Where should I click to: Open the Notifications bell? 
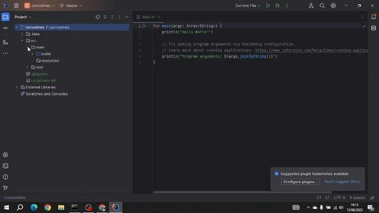[374, 17]
